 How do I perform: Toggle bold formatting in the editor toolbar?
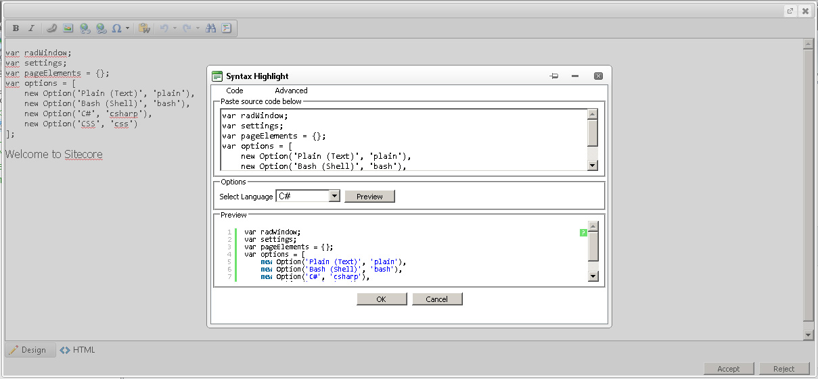pos(16,28)
